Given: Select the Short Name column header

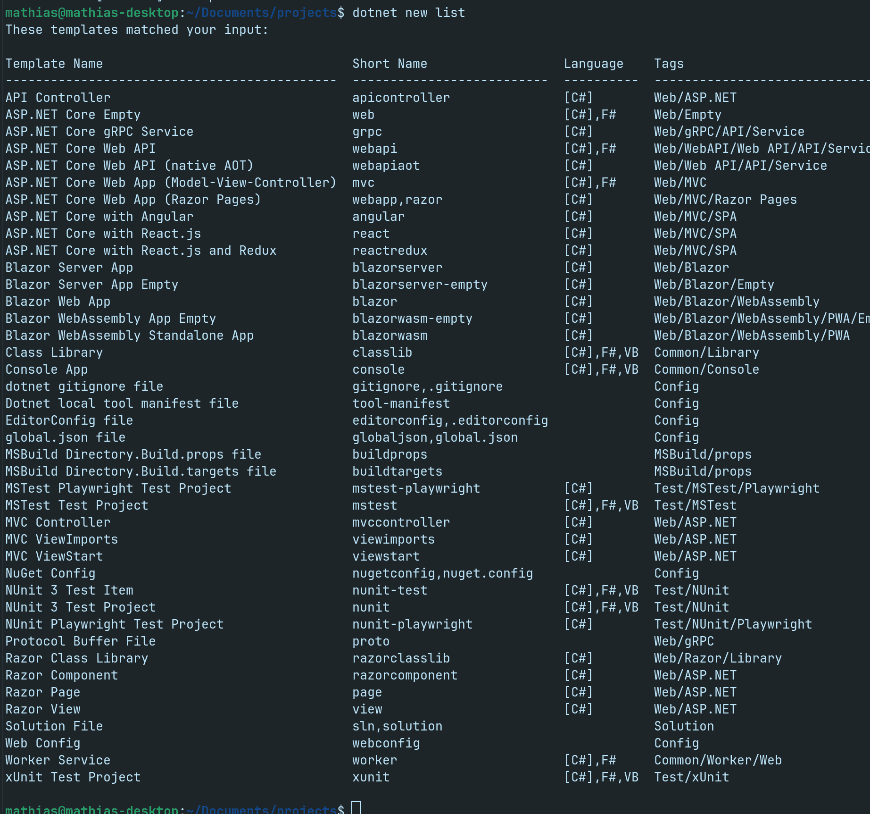Looking at the screenshot, I should [x=389, y=63].
